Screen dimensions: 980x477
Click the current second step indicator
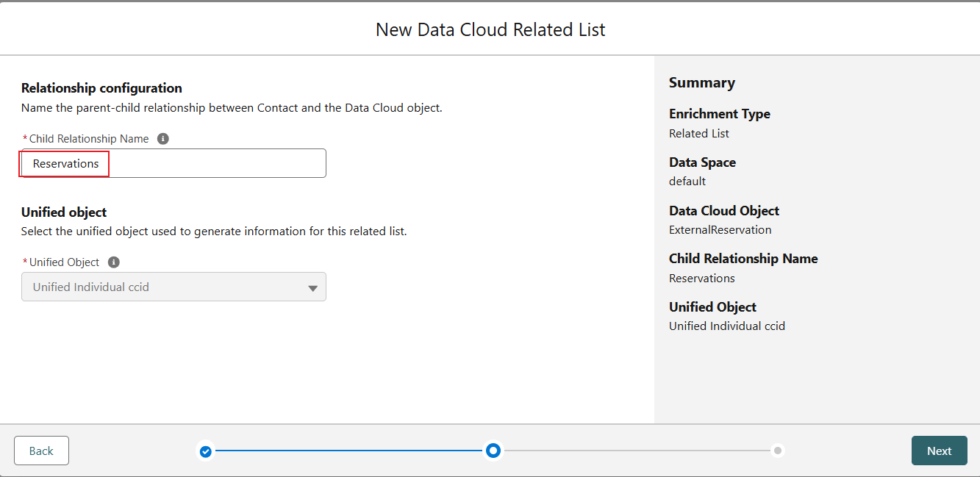pyautogui.click(x=493, y=450)
